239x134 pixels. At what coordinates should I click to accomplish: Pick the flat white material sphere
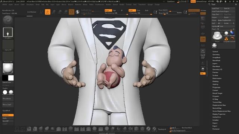[x=5, y=93]
